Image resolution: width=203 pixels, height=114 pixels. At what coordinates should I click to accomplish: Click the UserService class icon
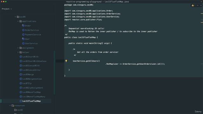coord(23,43)
